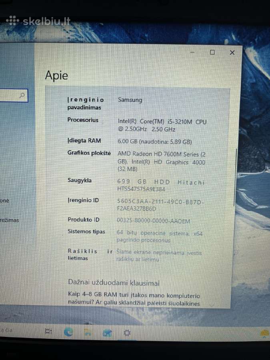Click the 'Procesorius' label
The height and width of the screenshot is (360, 270).
83,120
